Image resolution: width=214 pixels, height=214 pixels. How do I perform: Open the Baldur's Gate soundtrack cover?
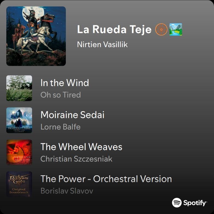coord(19,184)
